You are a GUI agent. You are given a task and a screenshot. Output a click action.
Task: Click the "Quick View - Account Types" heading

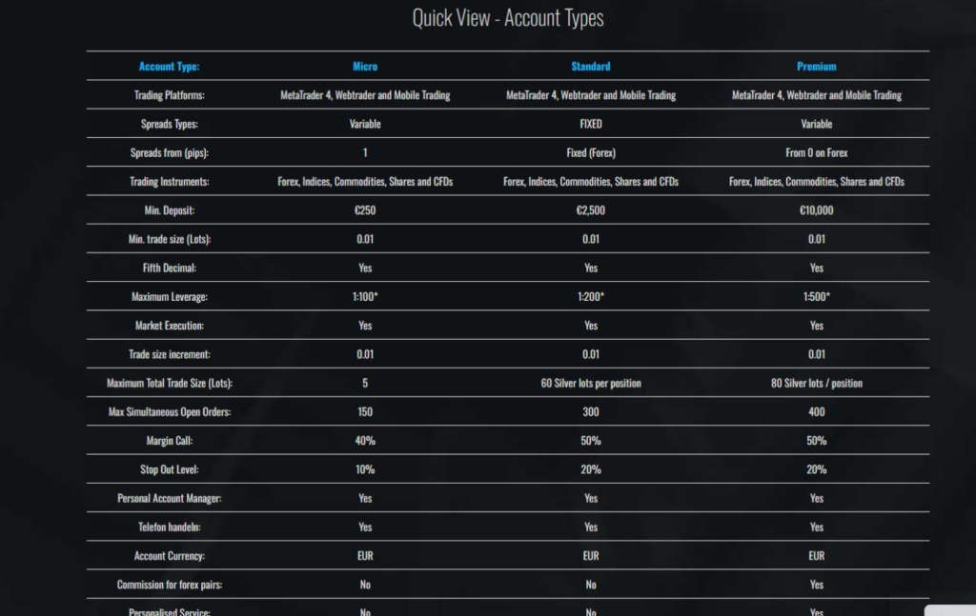coord(508,18)
